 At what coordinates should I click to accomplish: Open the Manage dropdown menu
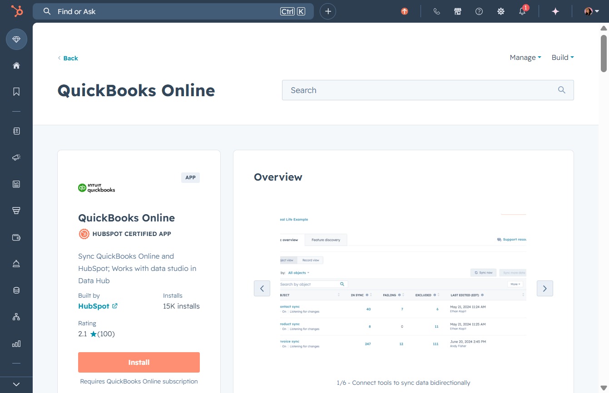point(525,57)
